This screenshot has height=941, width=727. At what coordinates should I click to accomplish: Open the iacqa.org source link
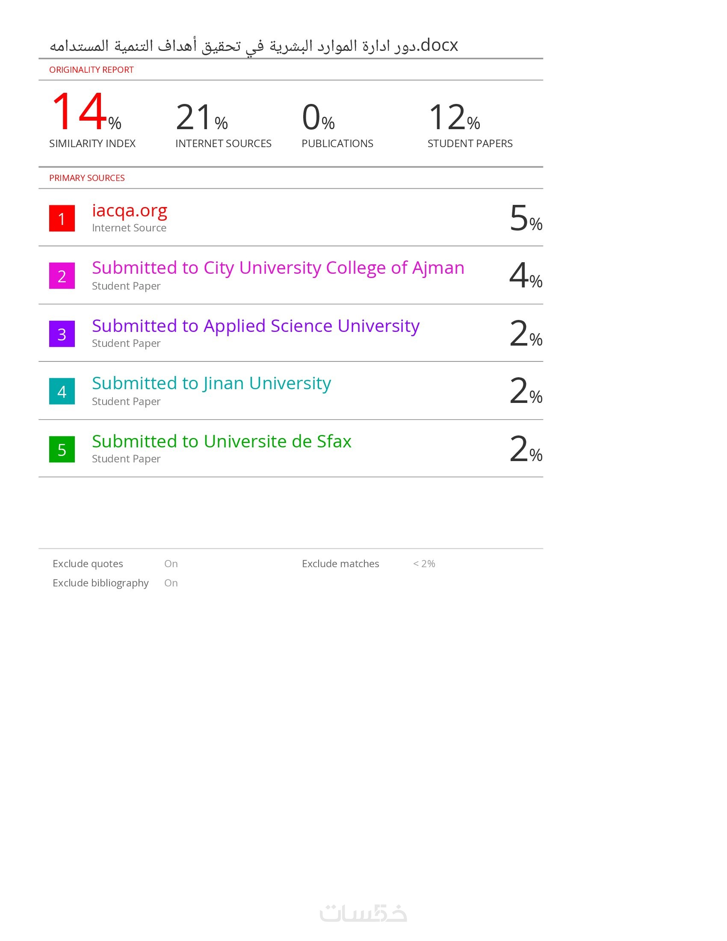[x=129, y=210]
